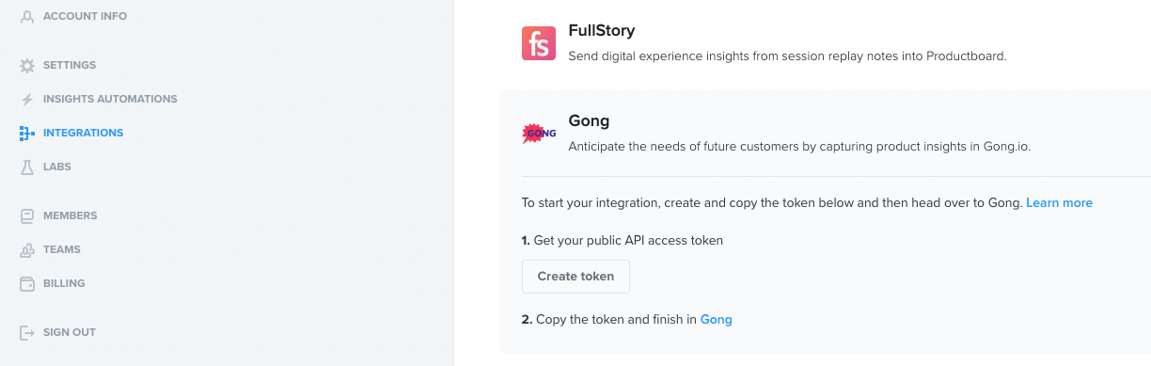Go to Insights Automations section
Viewport: 1151px width, 366px height.
tap(110, 99)
